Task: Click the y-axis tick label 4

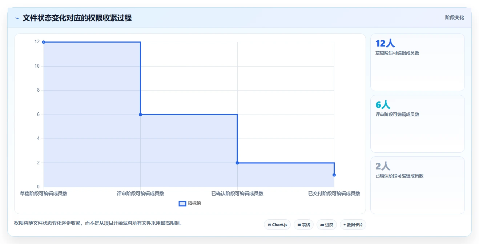Action: point(38,139)
